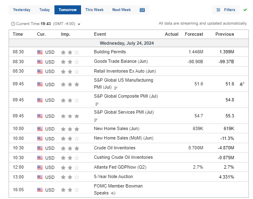Click the preliminary P icon under Composite PMI
The height and width of the screenshot is (199, 253).
click(x=97, y=104)
